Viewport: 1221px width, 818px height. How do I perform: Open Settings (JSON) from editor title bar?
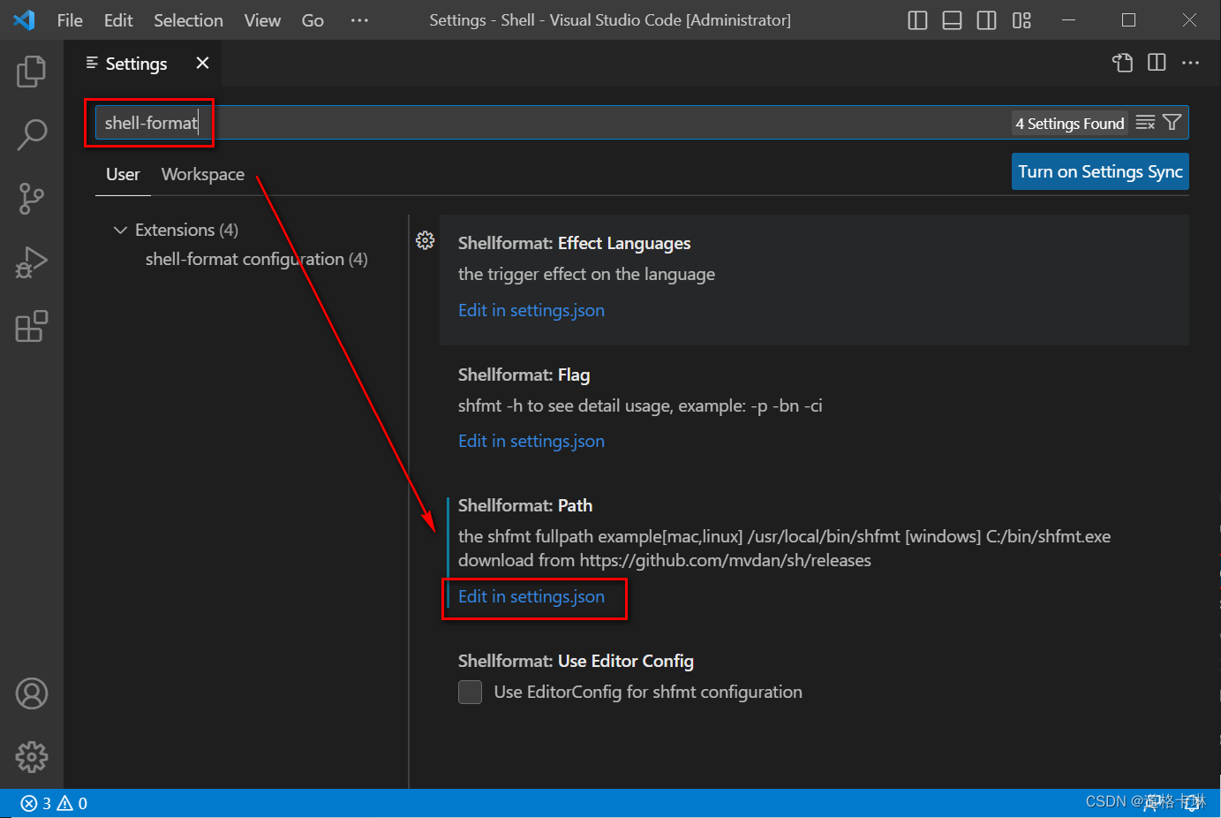pyautogui.click(x=1122, y=63)
